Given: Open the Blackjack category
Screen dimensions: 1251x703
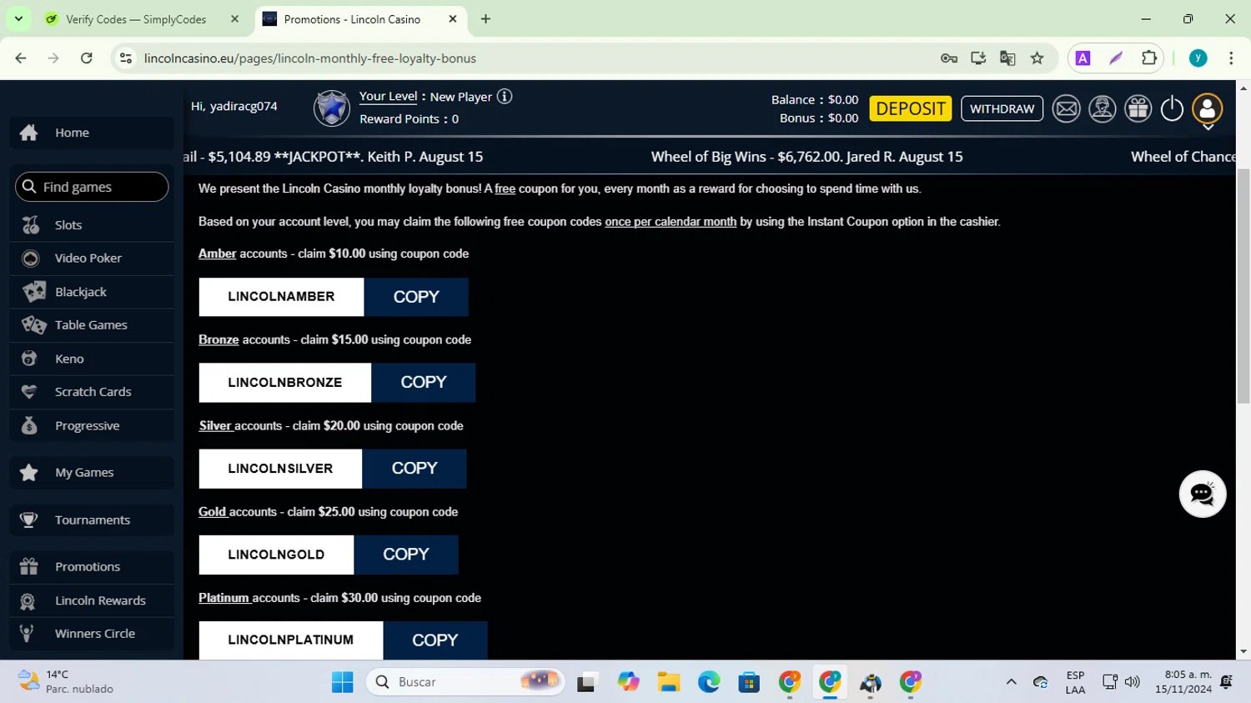Looking at the screenshot, I should click(92, 292).
